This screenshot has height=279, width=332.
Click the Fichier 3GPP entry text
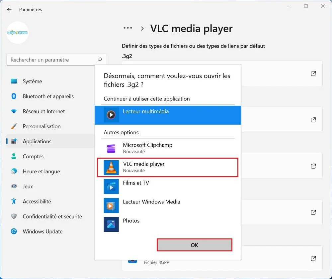[x=156, y=262]
